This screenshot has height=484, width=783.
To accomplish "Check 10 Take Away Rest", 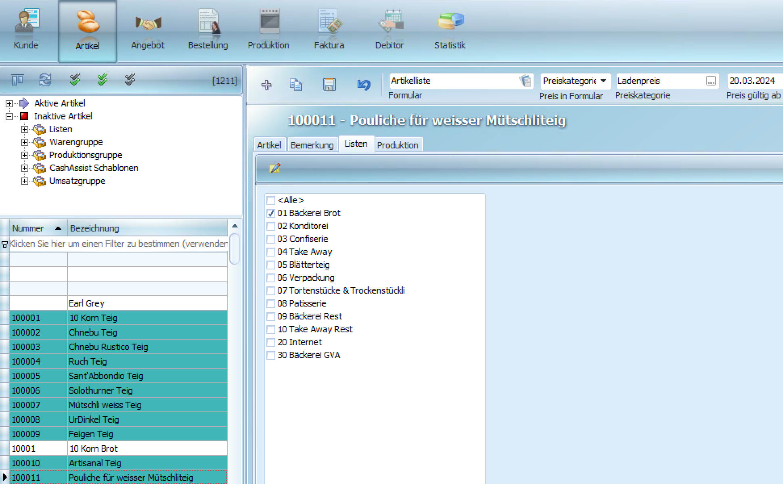I will tap(271, 329).
